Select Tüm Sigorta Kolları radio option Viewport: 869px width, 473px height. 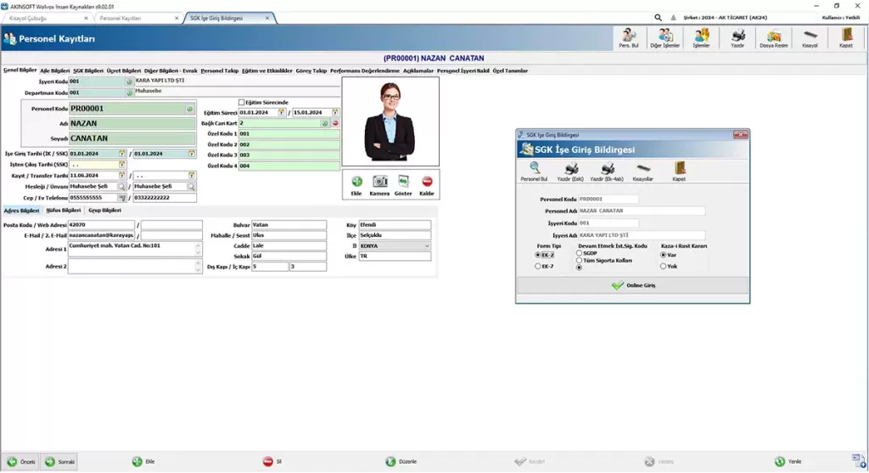click(579, 260)
